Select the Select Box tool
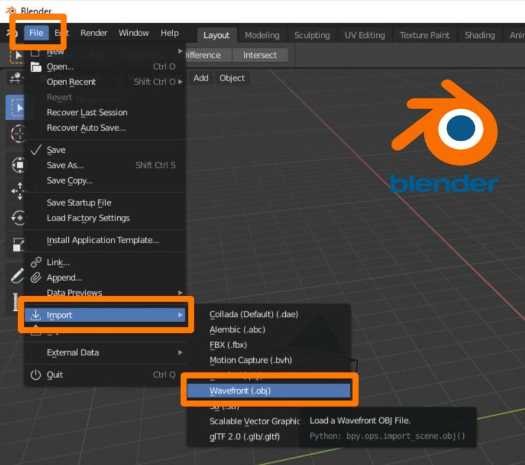The width and height of the screenshot is (525, 465). (x=19, y=107)
